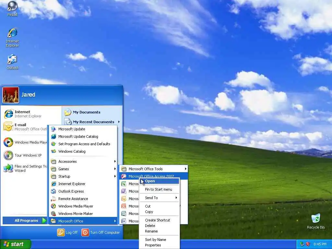Launch Tour Windows XP
Screen dimensions: 332x249
pos(23,155)
